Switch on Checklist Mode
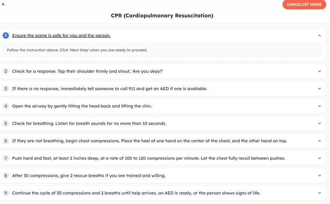 (304, 4)
